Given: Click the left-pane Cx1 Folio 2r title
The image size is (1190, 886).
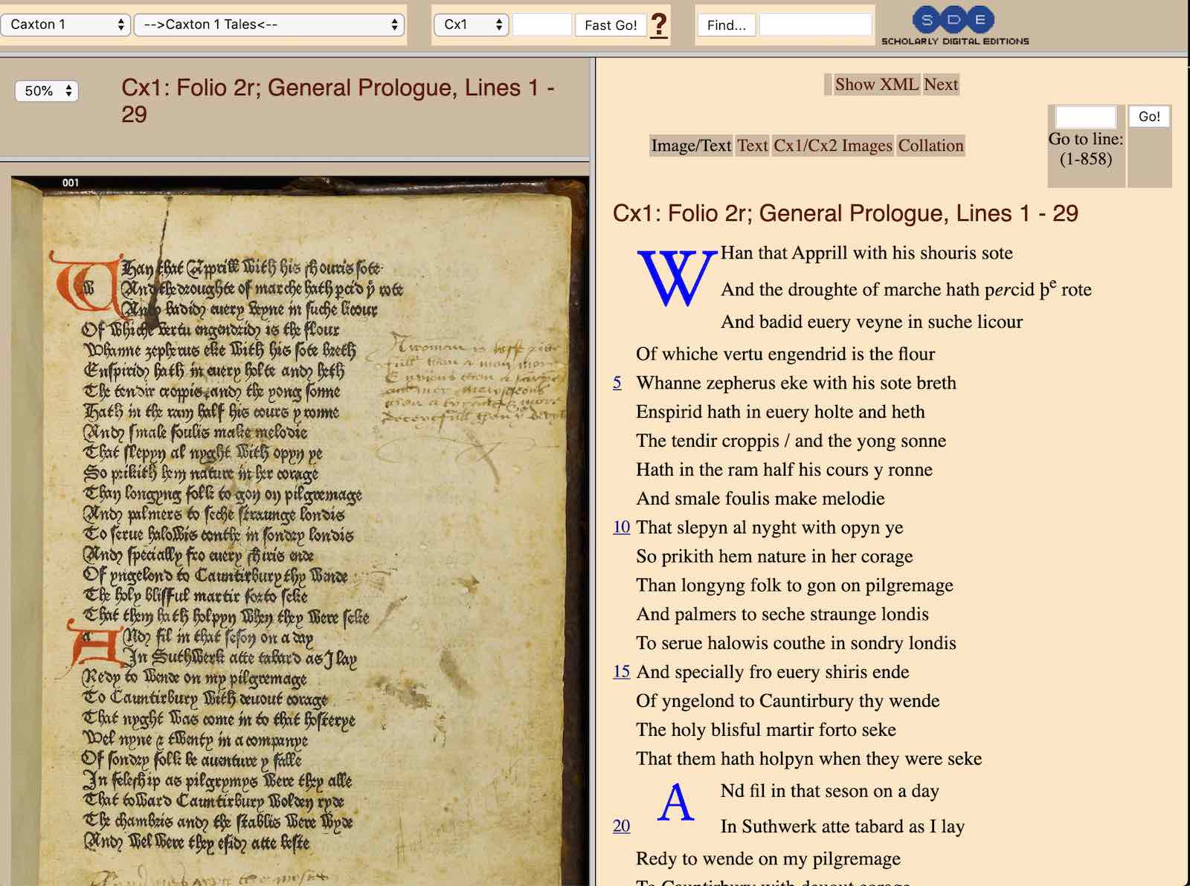Looking at the screenshot, I should pyautogui.click(x=338, y=101).
